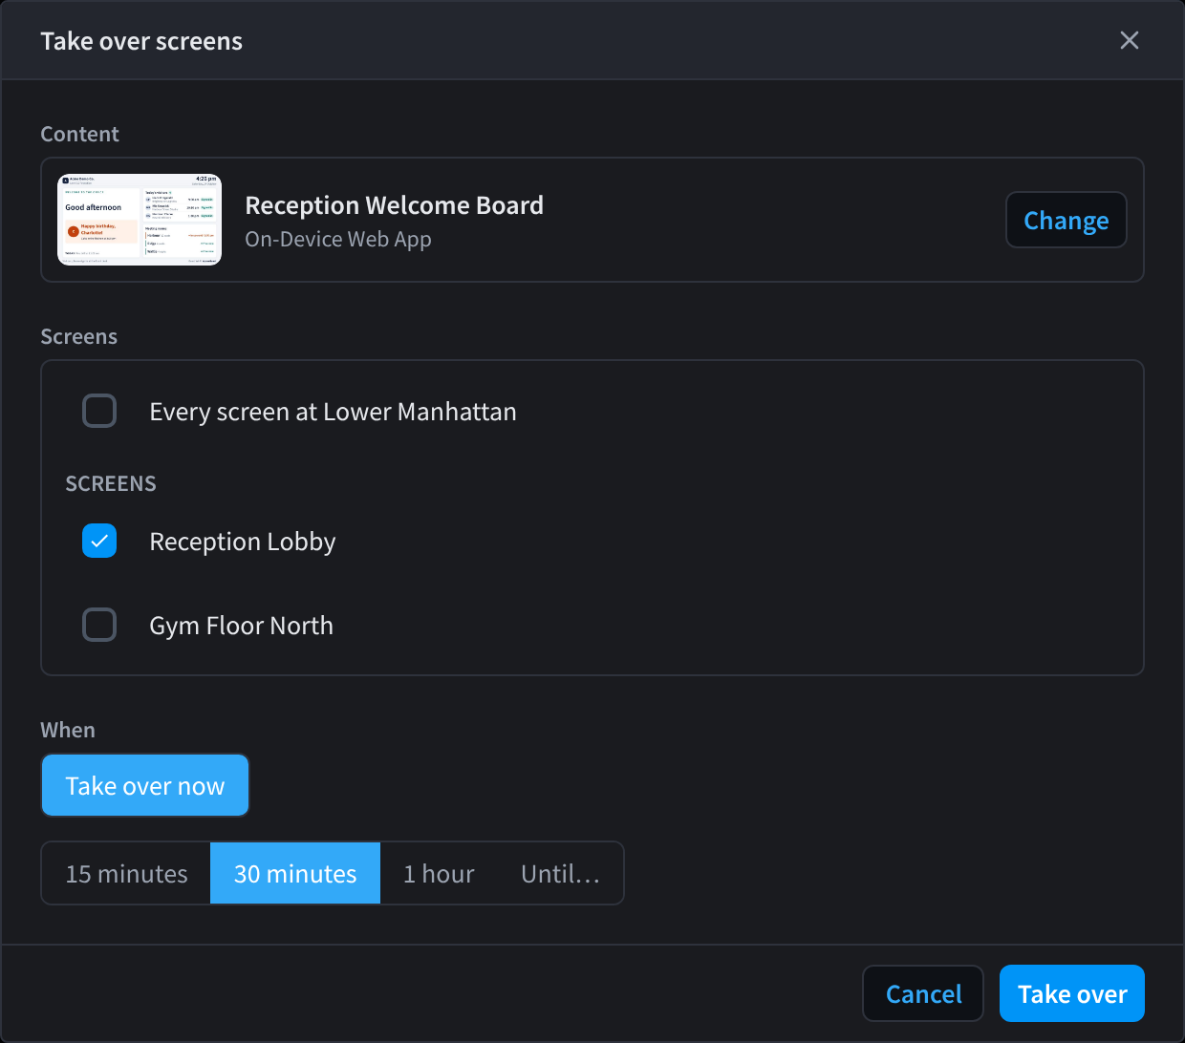Select Take over now option
The image size is (1185, 1043).
(145, 785)
